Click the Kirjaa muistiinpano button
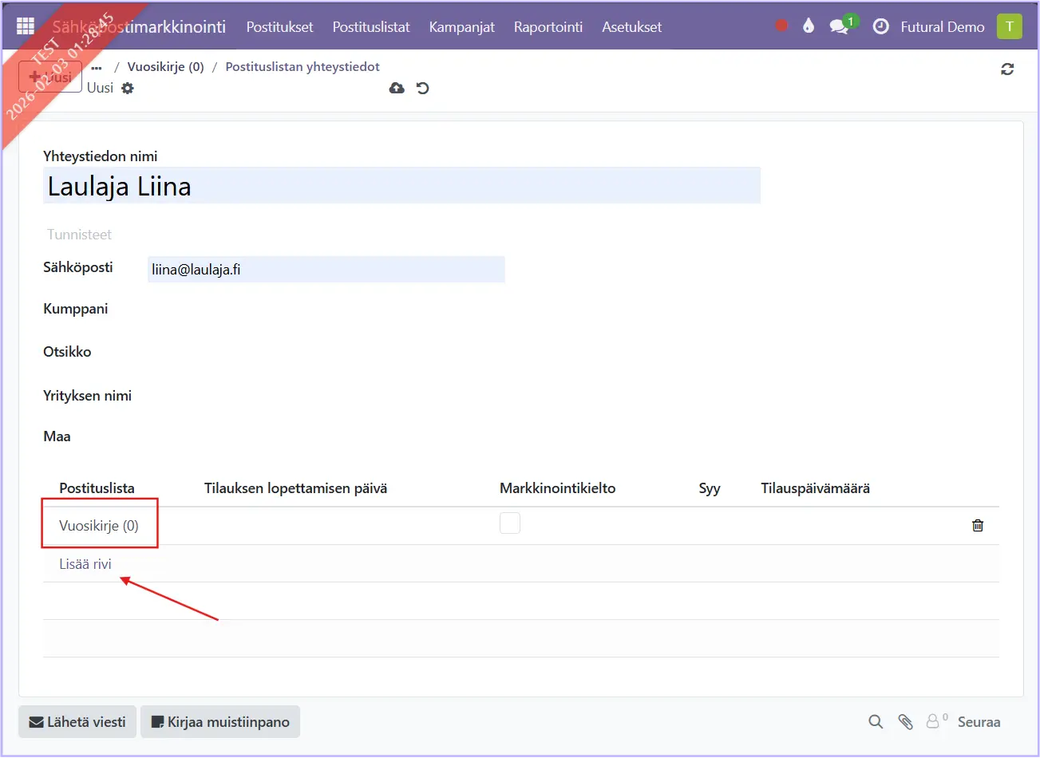The height and width of the screenshot is (758, 1040). pos(220,722)
